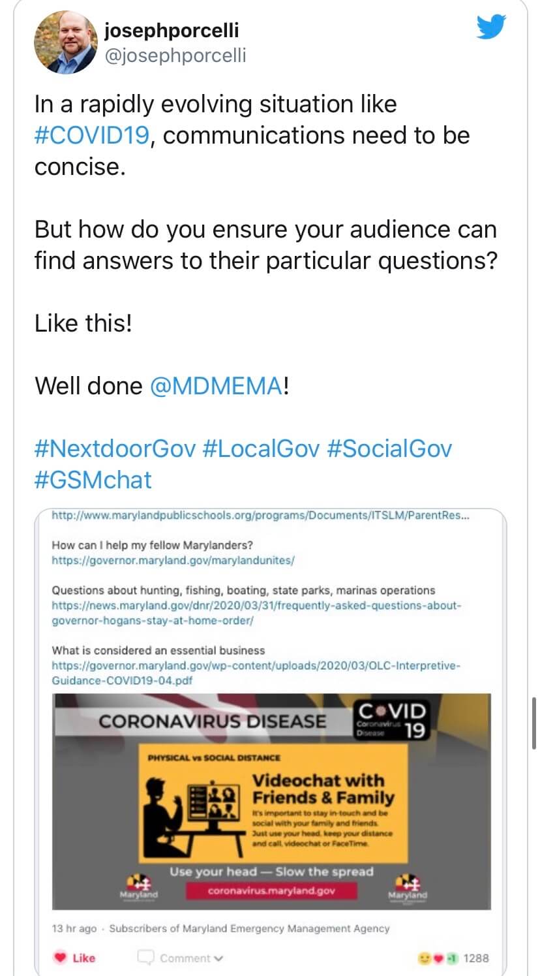
Task: Click the Comment speech bubble icon
Action: click(145, 958)
